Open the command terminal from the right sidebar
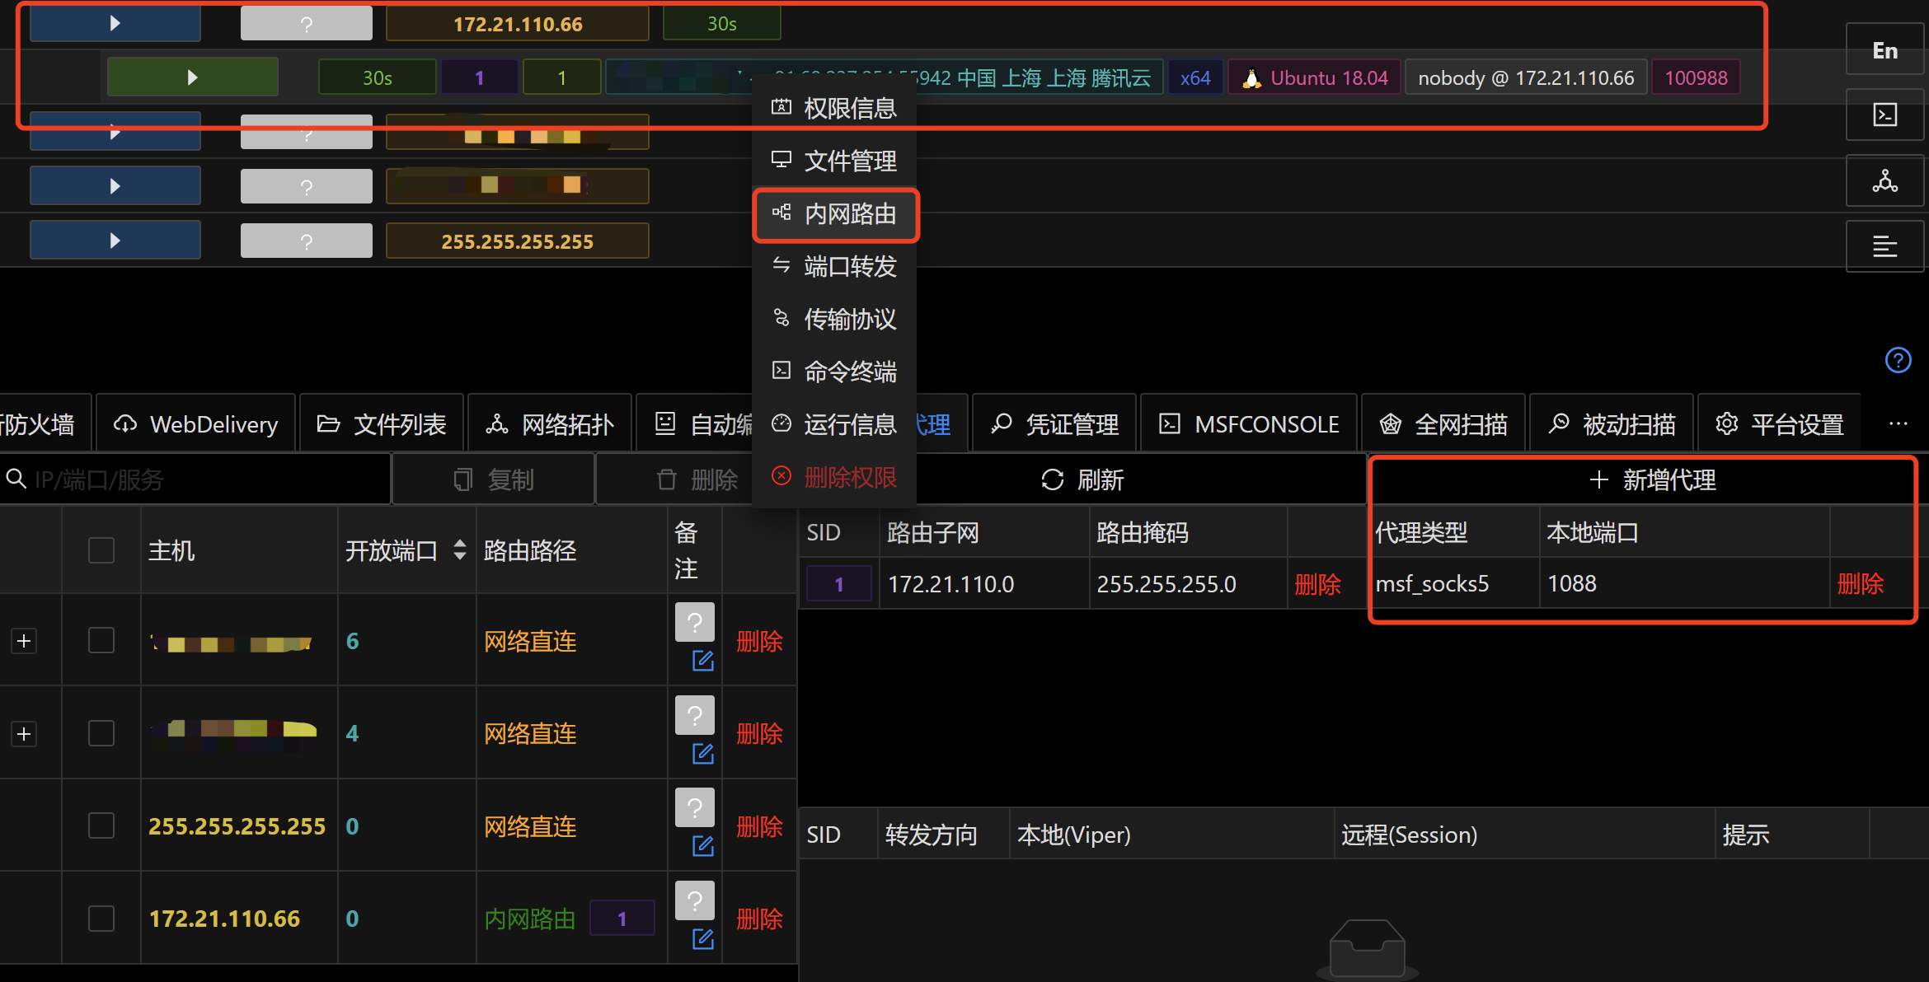1929x982 pixels. coord(1884,115)
